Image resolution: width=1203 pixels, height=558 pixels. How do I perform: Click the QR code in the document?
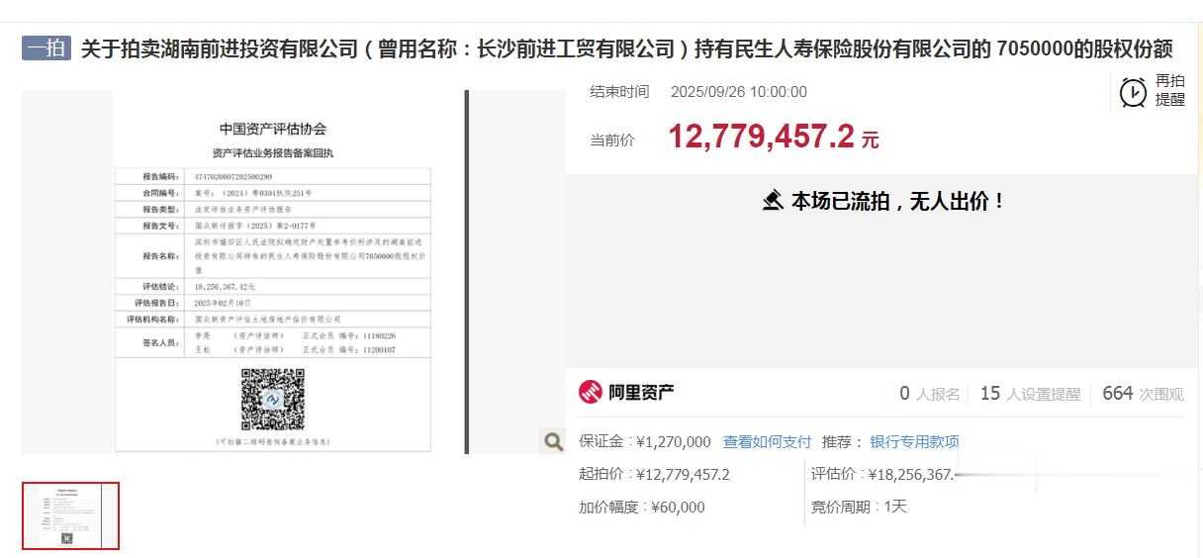272,400
